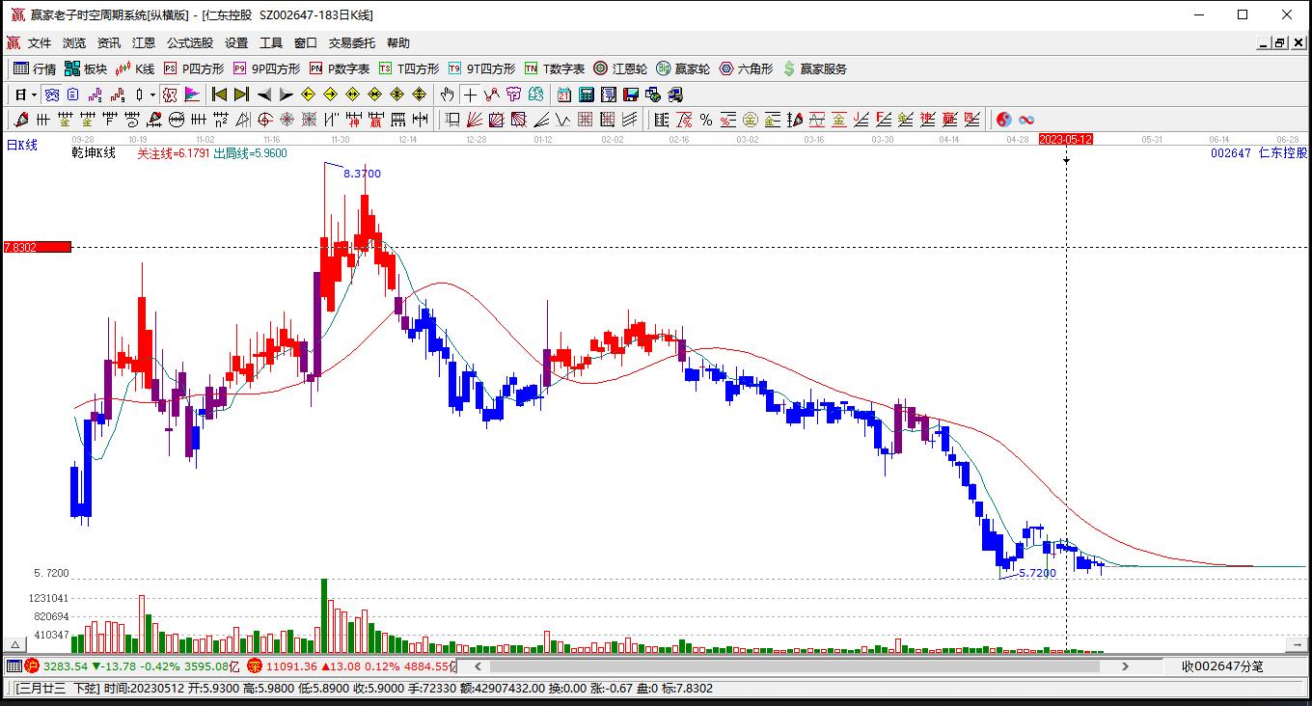Open the 帮助 menu
1312x706 pixels.
pyautogui.click(x=398, y=43)
